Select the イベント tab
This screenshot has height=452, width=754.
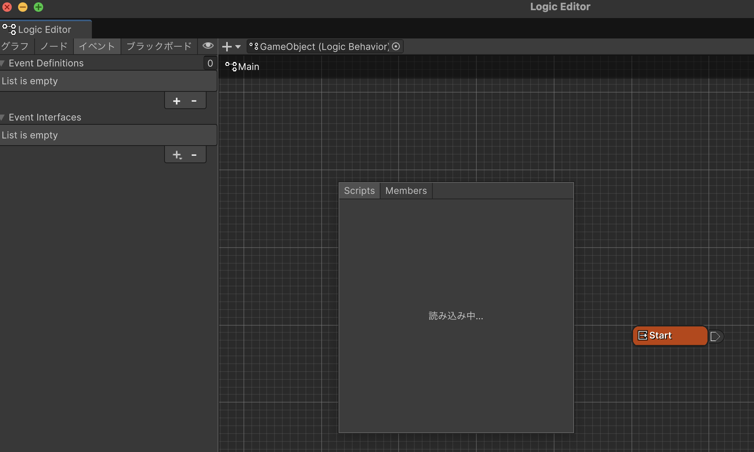click(x=97, y=47)
